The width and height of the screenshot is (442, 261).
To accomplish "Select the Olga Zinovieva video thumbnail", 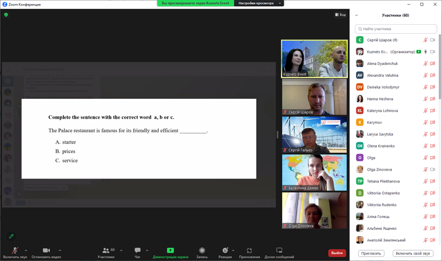I will [x=314, y=210].
